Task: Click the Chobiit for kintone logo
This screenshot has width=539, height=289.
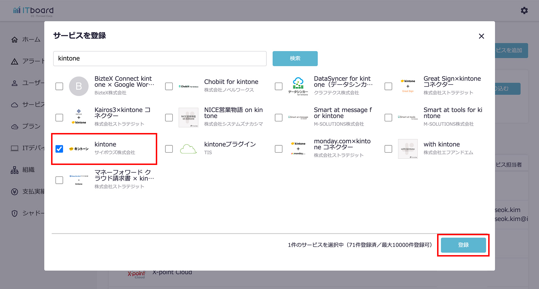Action: coord(188,87)
